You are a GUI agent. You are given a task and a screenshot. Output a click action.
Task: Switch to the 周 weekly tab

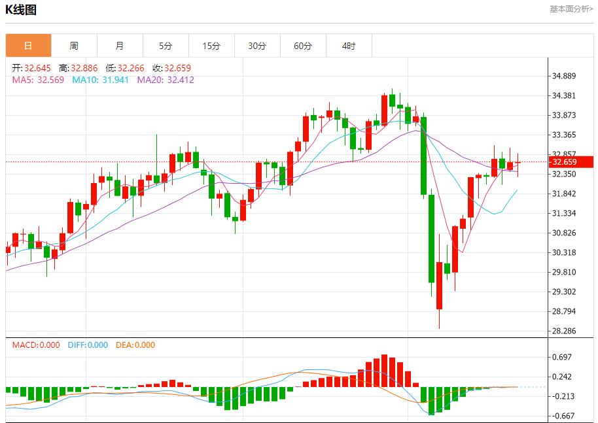[x=74, y=46]
